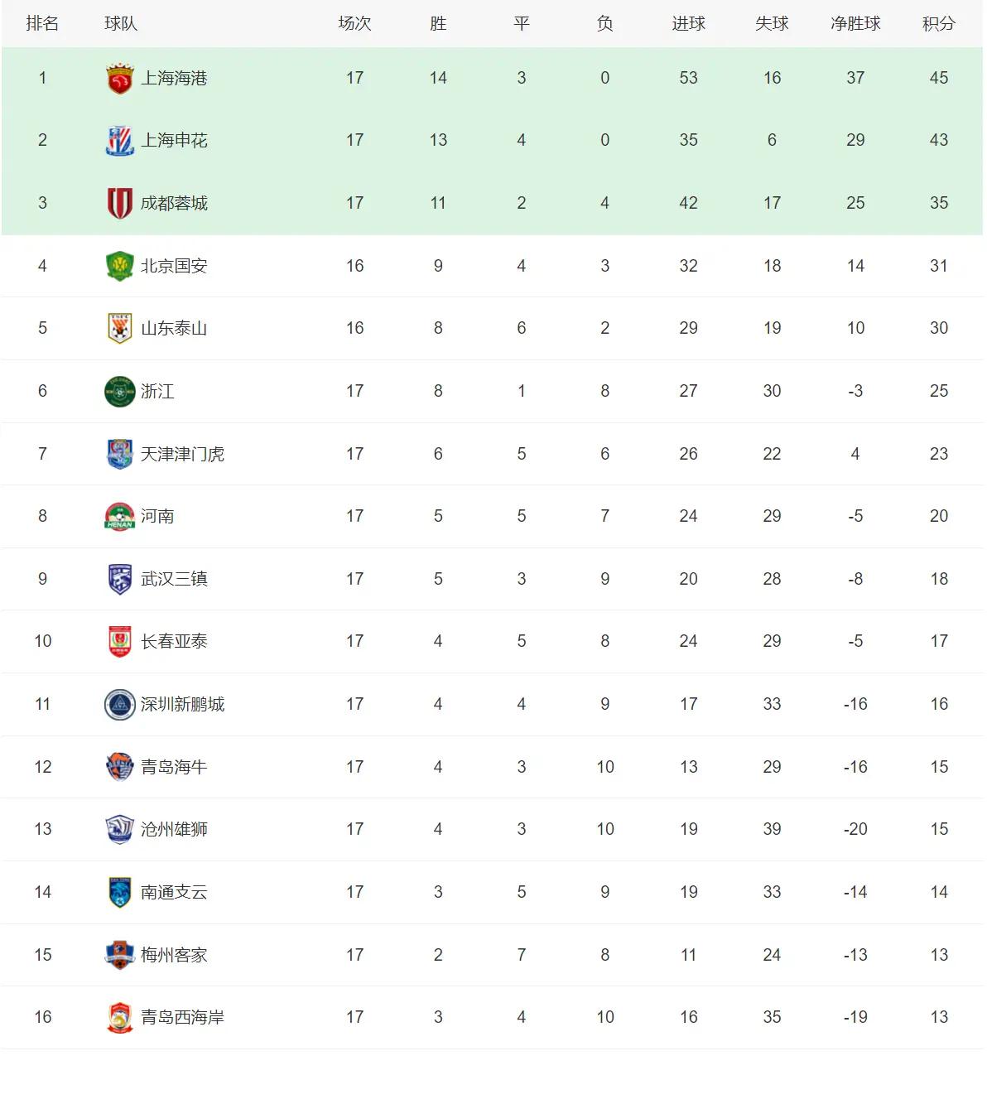Screen dimensions: 987x1104
Task: Click the 沧州雄狮 team name
Action: point(174,829)
